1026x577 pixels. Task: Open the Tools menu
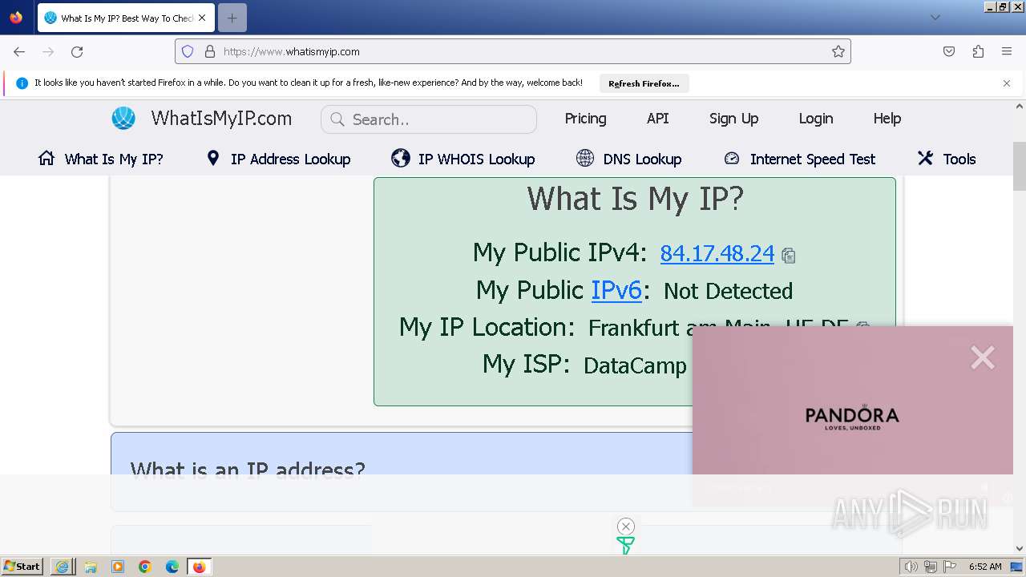click(947, 159)
